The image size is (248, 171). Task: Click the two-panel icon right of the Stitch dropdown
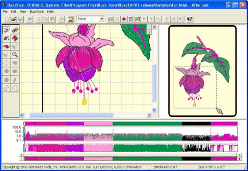110,19
